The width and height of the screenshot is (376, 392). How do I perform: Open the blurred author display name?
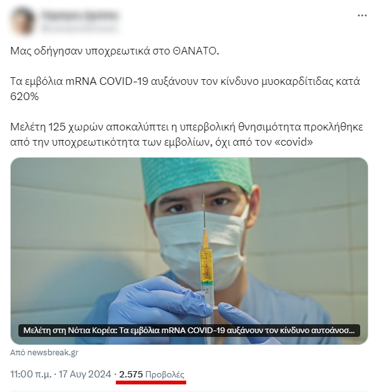80,15
